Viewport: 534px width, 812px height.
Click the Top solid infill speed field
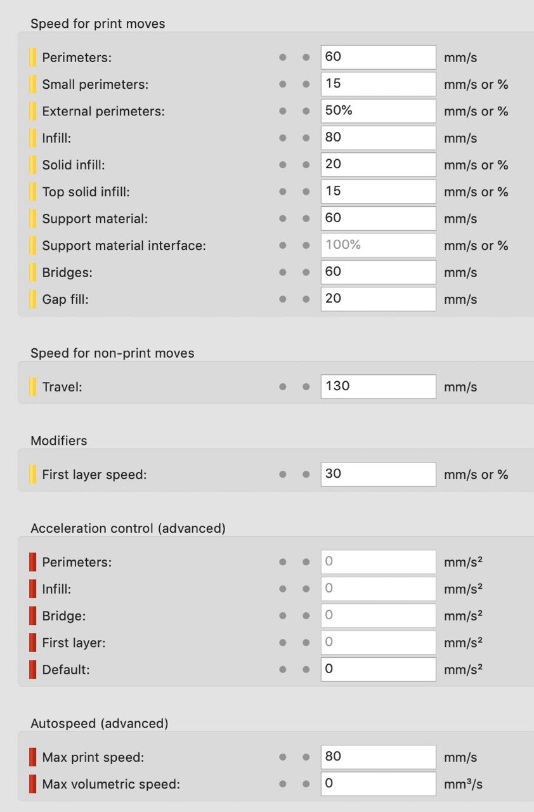[x=378, y=192]
